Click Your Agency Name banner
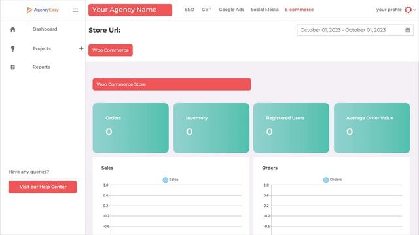This screenshot has width=419, height=235. tap(130, 10)
